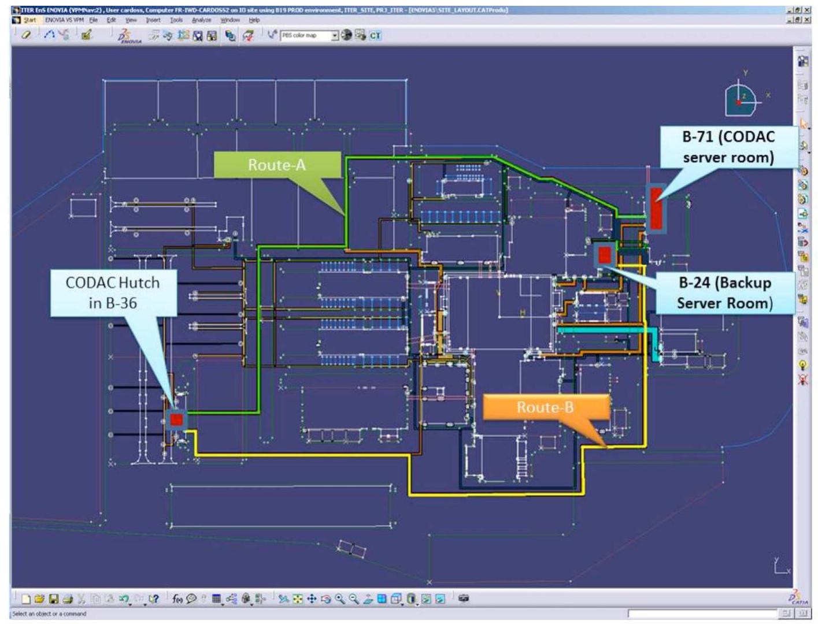Select the Rotate view tool
818x624 pixels.
point(326,599)
